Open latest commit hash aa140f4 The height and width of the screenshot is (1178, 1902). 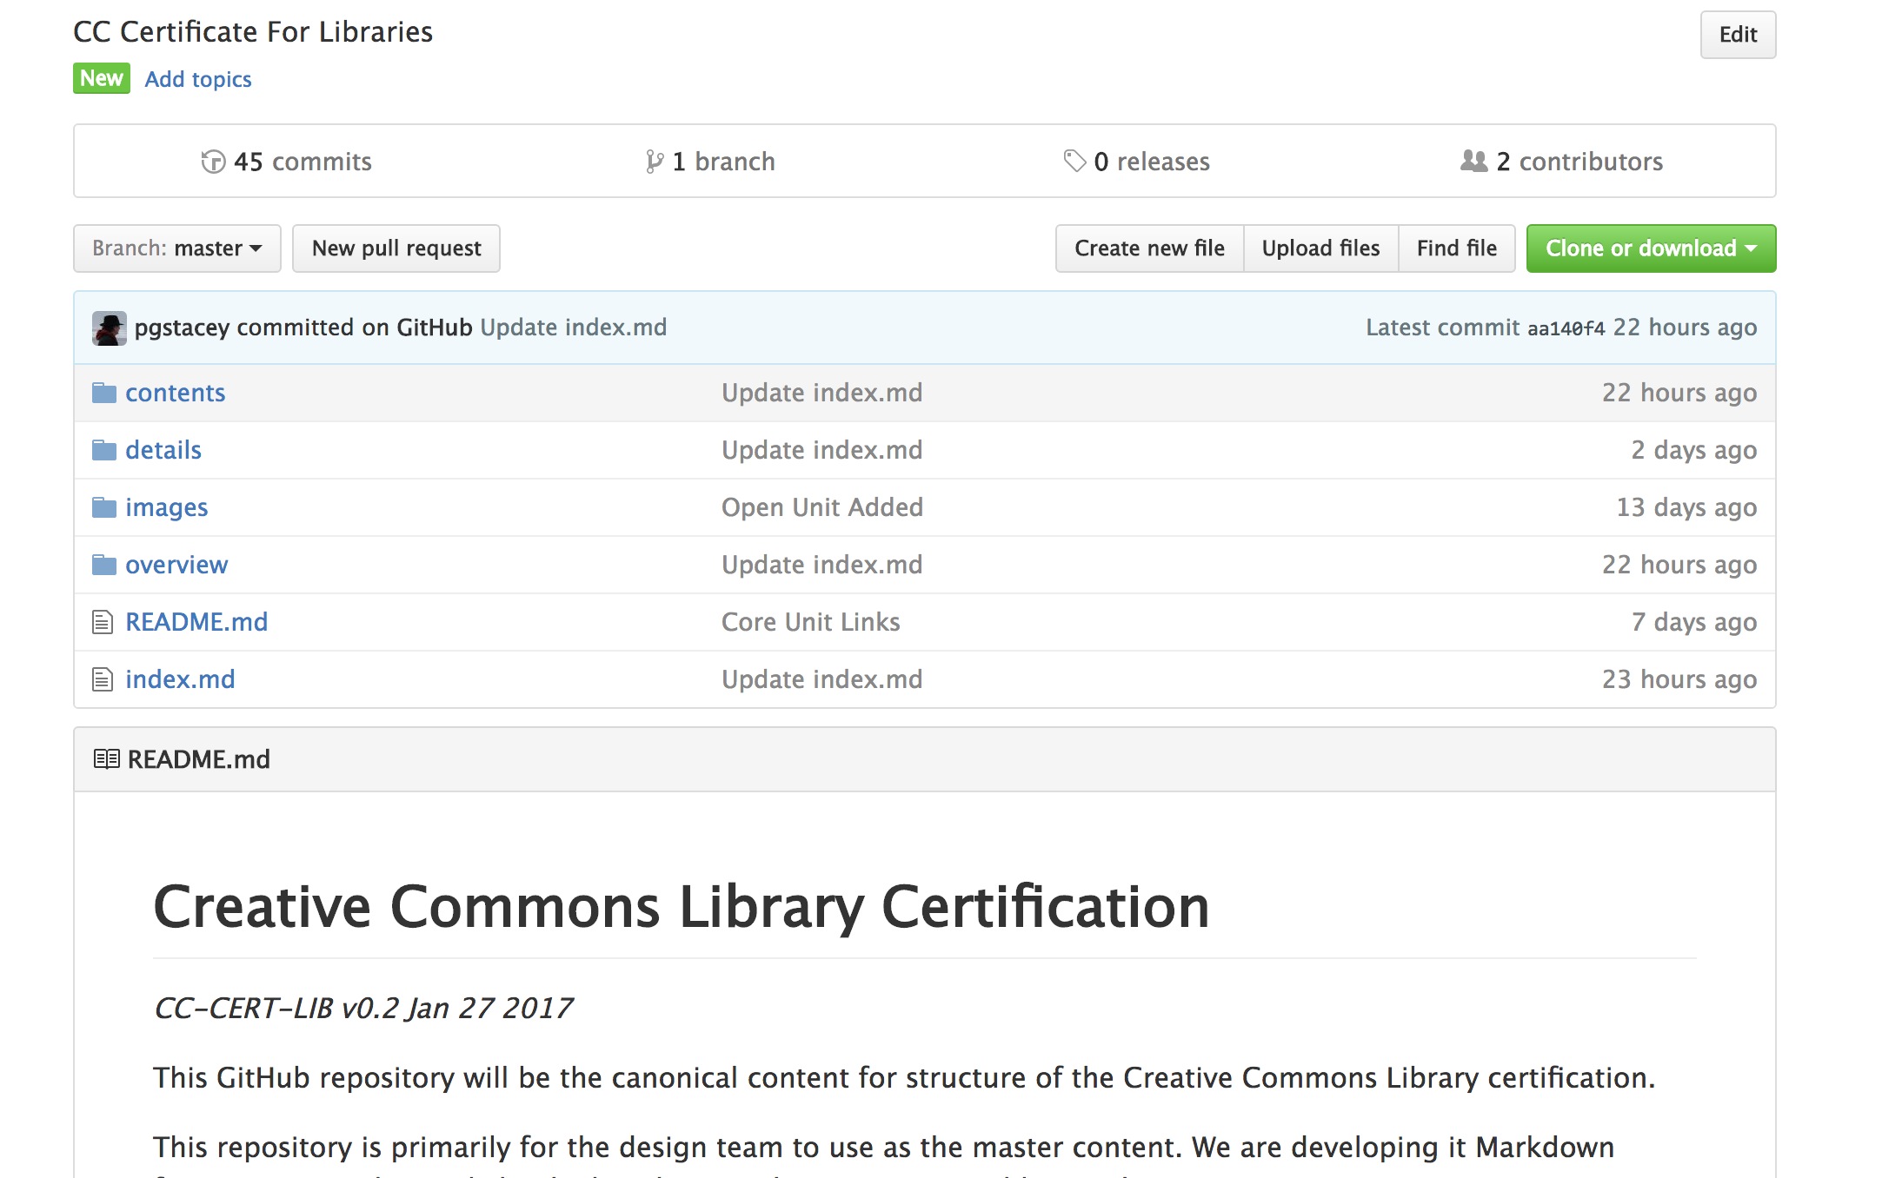(1566, 328)
